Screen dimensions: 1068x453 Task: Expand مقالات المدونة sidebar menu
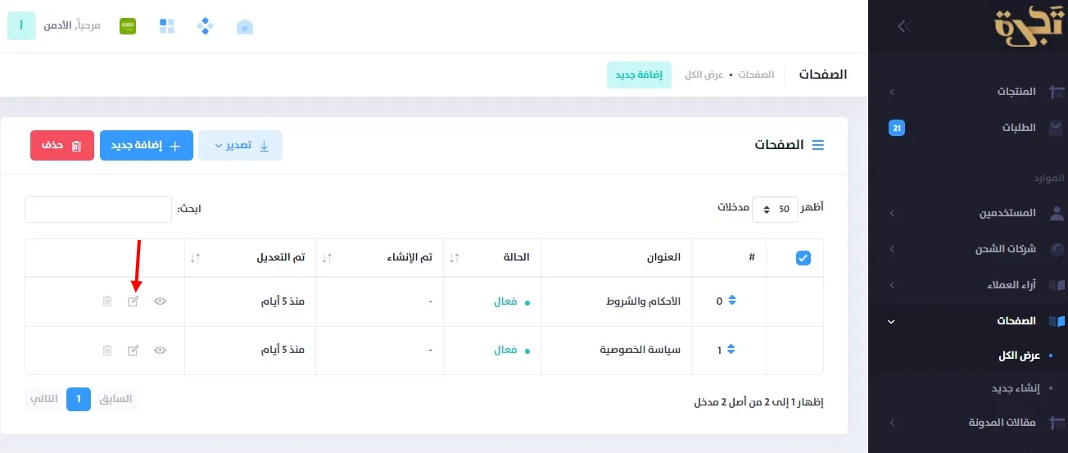pos(892,423)
